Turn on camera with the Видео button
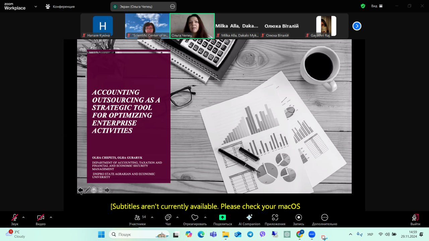The width and height of the screenshot is (429, 241). (x=41, y=220)
